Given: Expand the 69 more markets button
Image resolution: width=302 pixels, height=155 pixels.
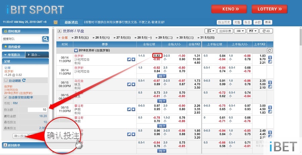Looking at the screenshot, I should click(x=162, y=76).
